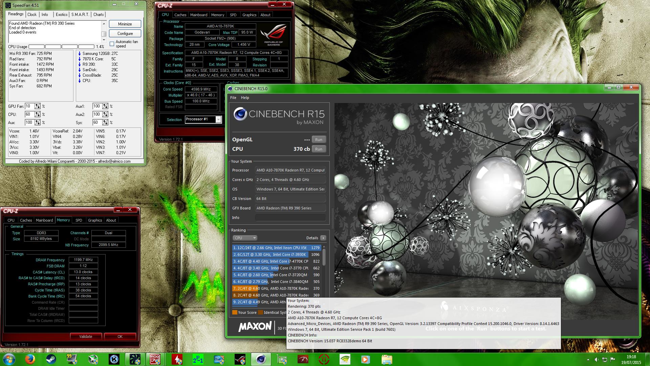
Task: Run the OpenGL benchmark
Action: pyautogui.click(x=319, y=140)
